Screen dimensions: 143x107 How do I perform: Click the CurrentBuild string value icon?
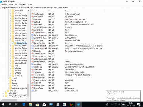[x=33, y=30]
